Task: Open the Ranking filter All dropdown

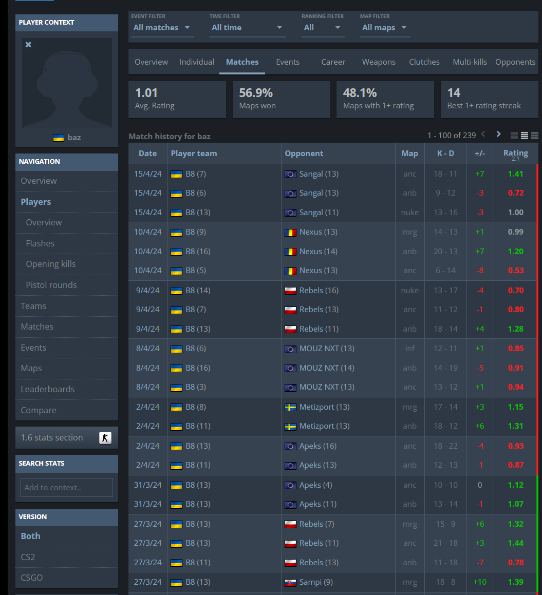Action: pos(323,28)
